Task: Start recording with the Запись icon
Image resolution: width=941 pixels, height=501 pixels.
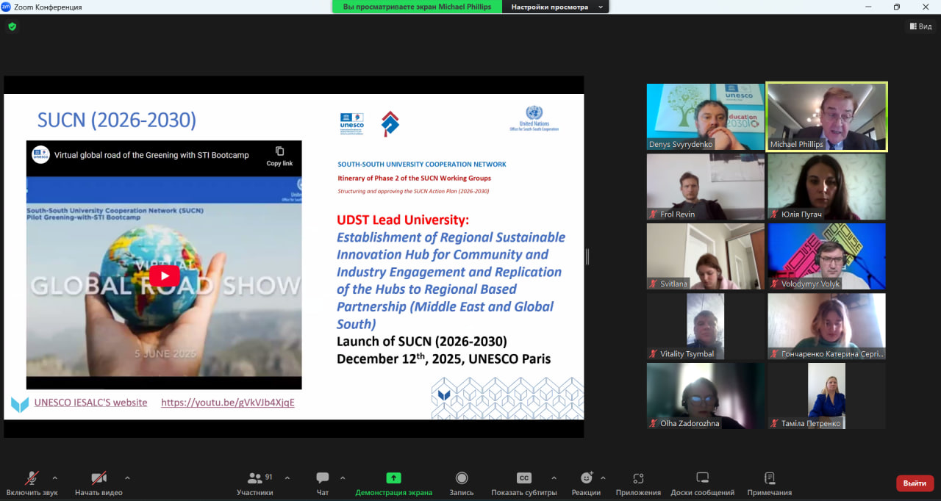Action: 462,478
